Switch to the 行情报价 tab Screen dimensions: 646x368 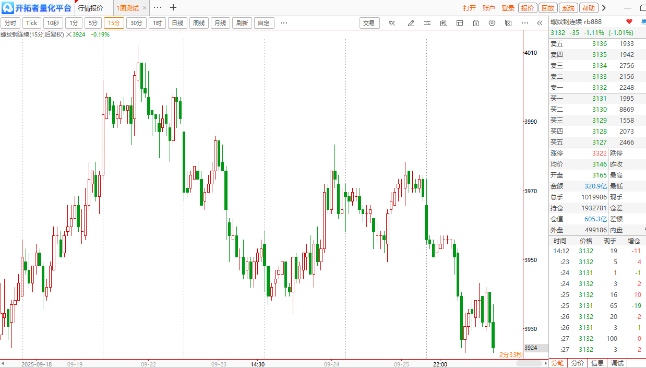click(x=90, y=8)
